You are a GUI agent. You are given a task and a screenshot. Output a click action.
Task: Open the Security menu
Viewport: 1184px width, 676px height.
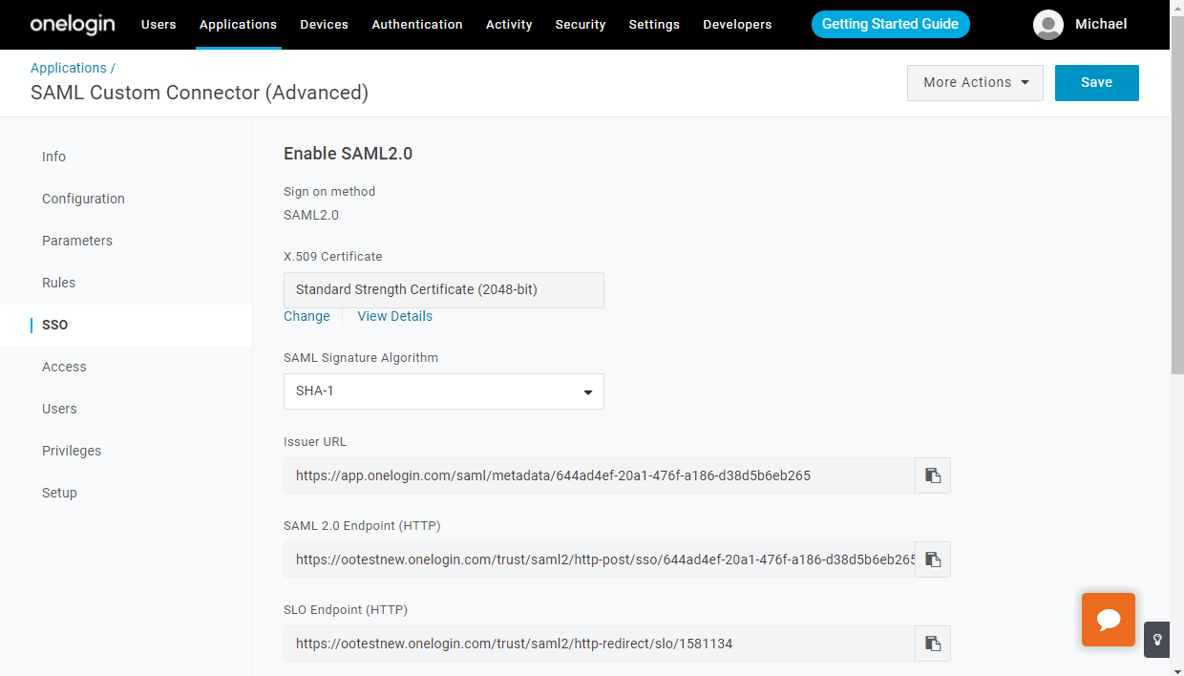(x=580, y=25)
